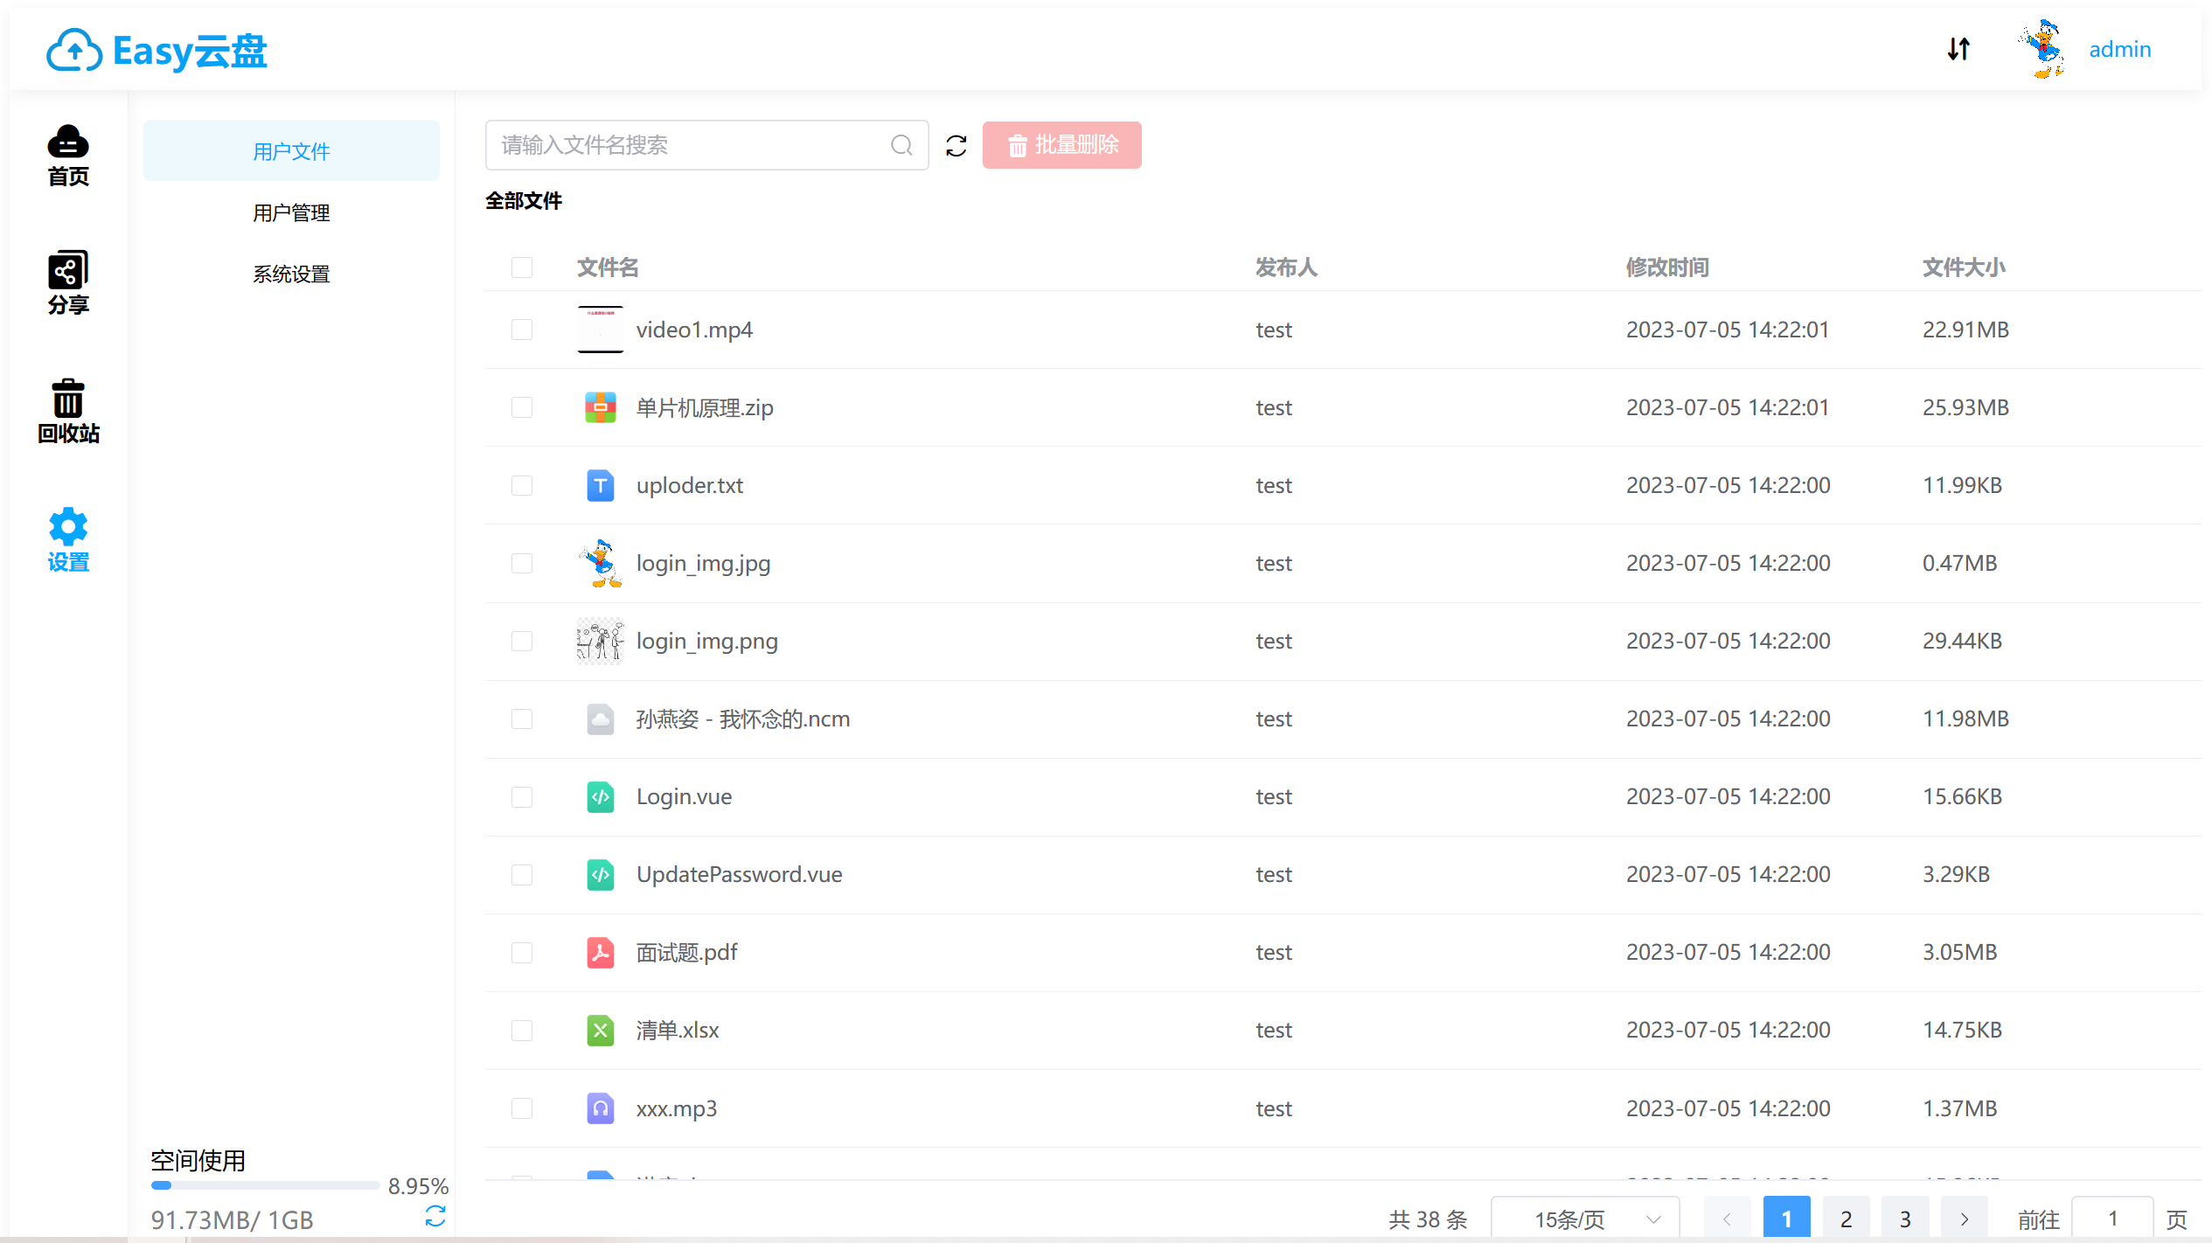
Task: Open the 首页 home page
Action: [67, 156]
